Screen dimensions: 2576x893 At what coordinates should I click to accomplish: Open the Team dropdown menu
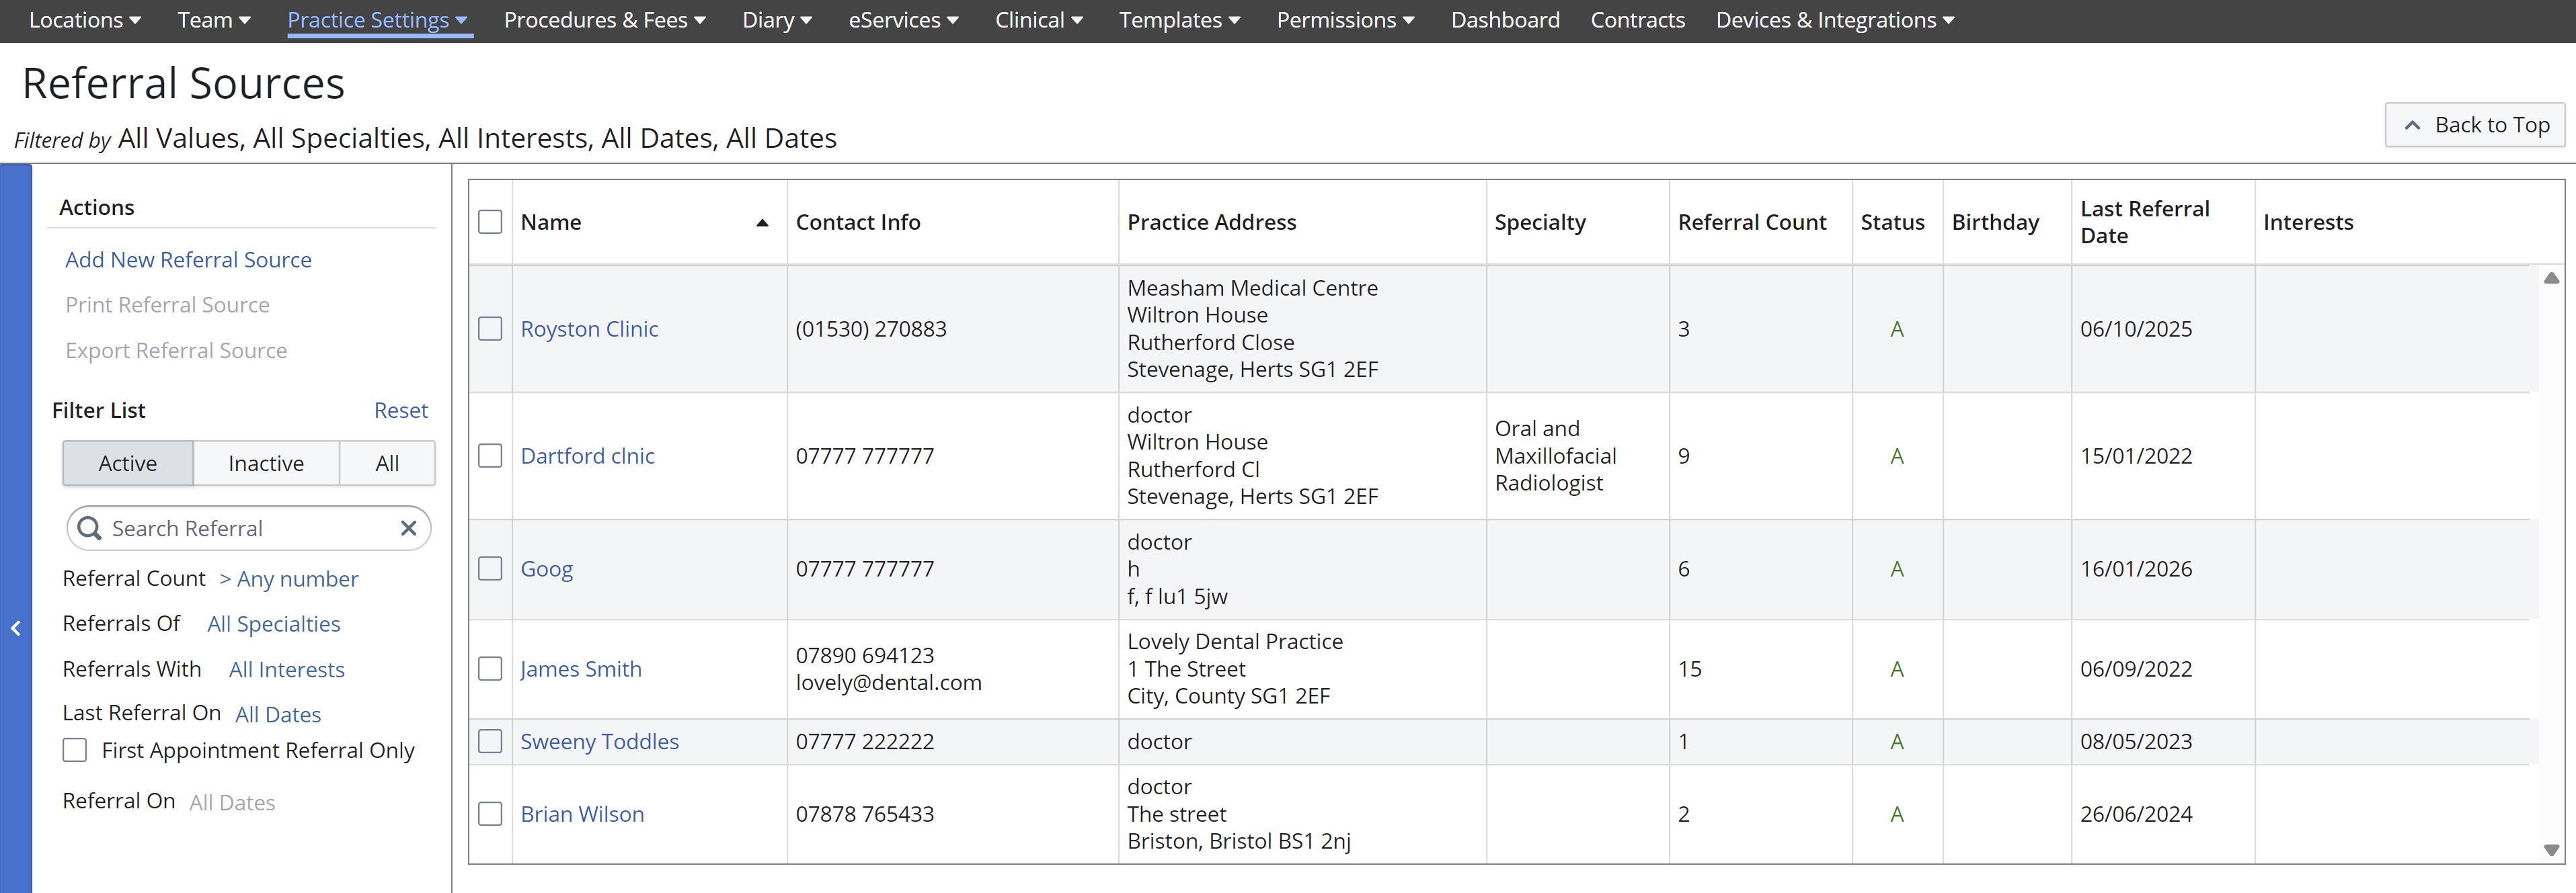point(214,20)
